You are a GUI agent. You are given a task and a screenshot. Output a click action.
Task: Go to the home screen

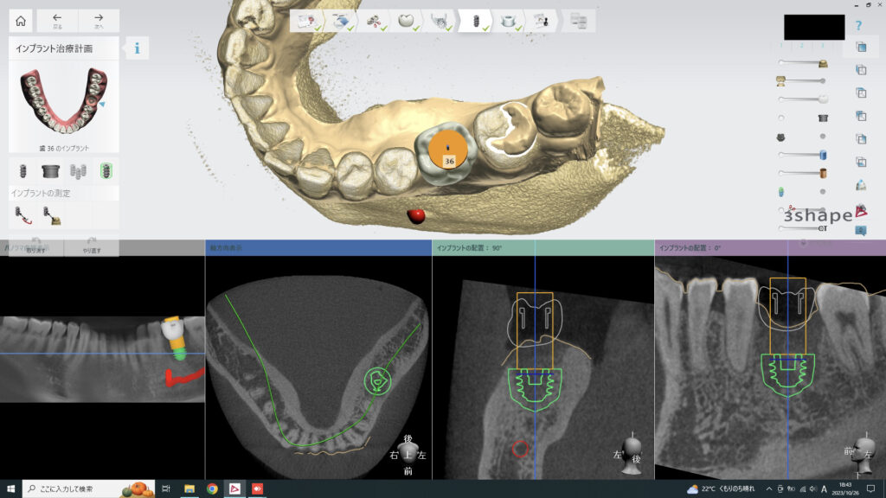21,21
